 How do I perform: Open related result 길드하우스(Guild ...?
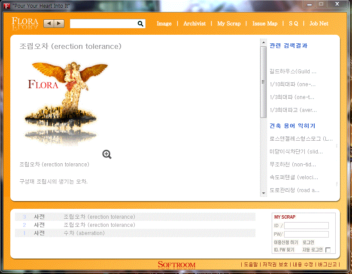pos(293,72)
